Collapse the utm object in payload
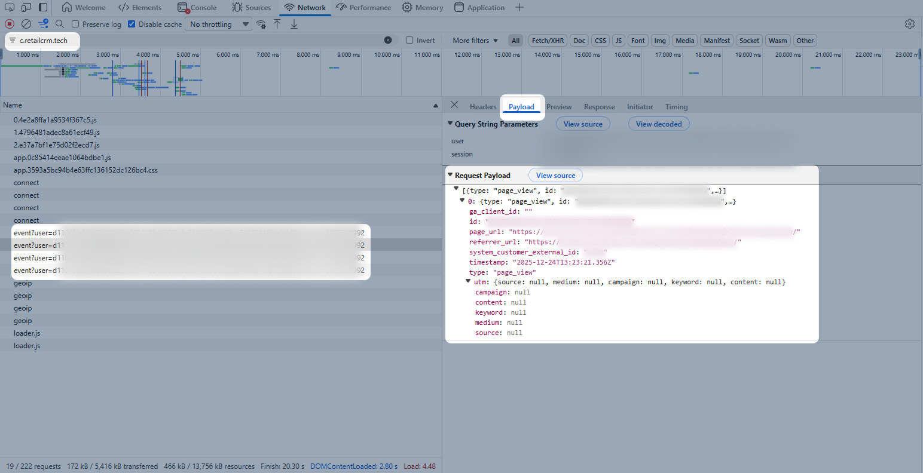Screen dimensions: 923x473 pyautogui.click(x=468, y=281)
